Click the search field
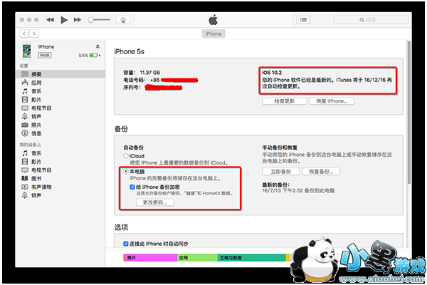 (x=371, y=20)
